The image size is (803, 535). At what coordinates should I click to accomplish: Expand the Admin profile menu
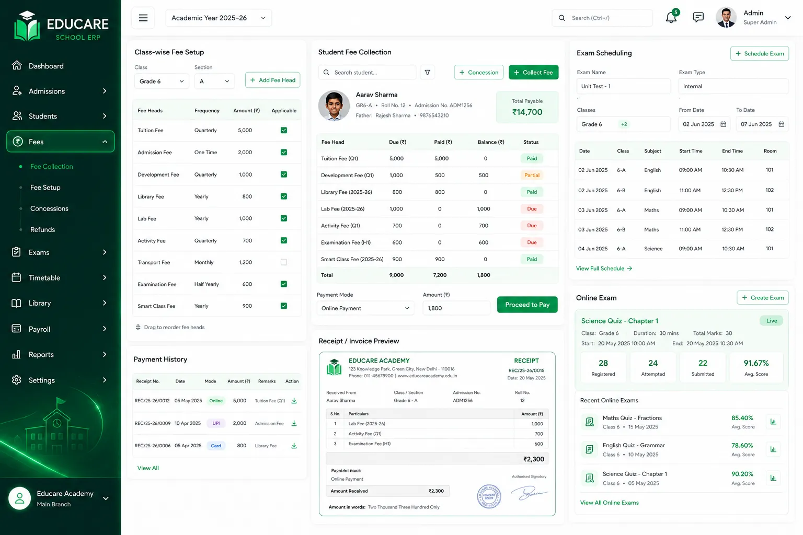(788, 18)
